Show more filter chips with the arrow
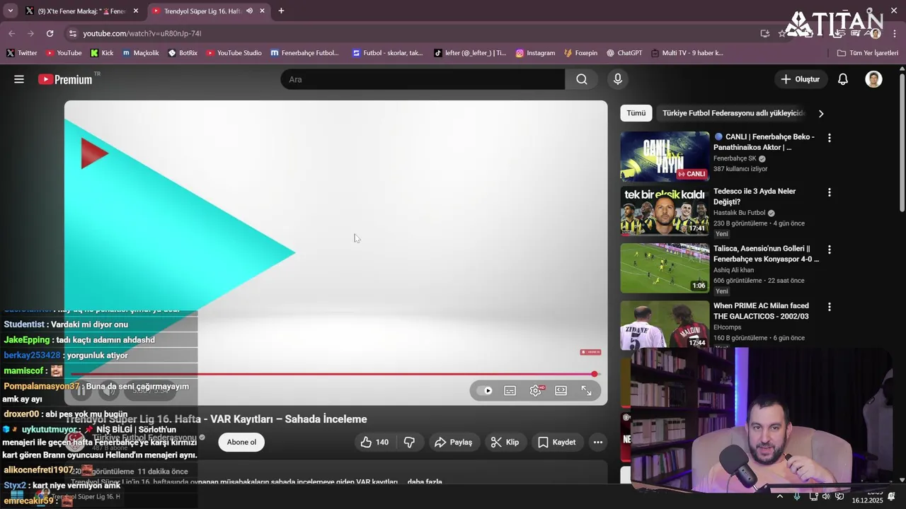Screen dimensions: 906x509 [x=821, y=113]
